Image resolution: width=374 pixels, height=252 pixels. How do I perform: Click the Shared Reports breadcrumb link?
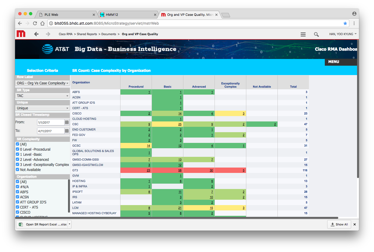tap(87, 34)
